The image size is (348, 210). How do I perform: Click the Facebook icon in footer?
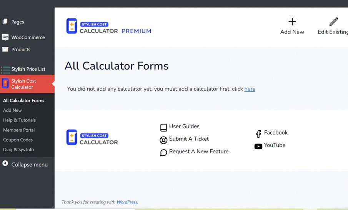pos(258,134)
